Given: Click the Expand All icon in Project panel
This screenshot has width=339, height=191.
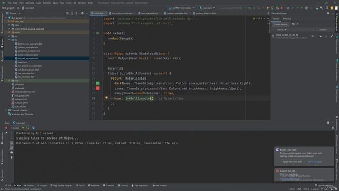Looking at the screenshot, I should 72,13.
